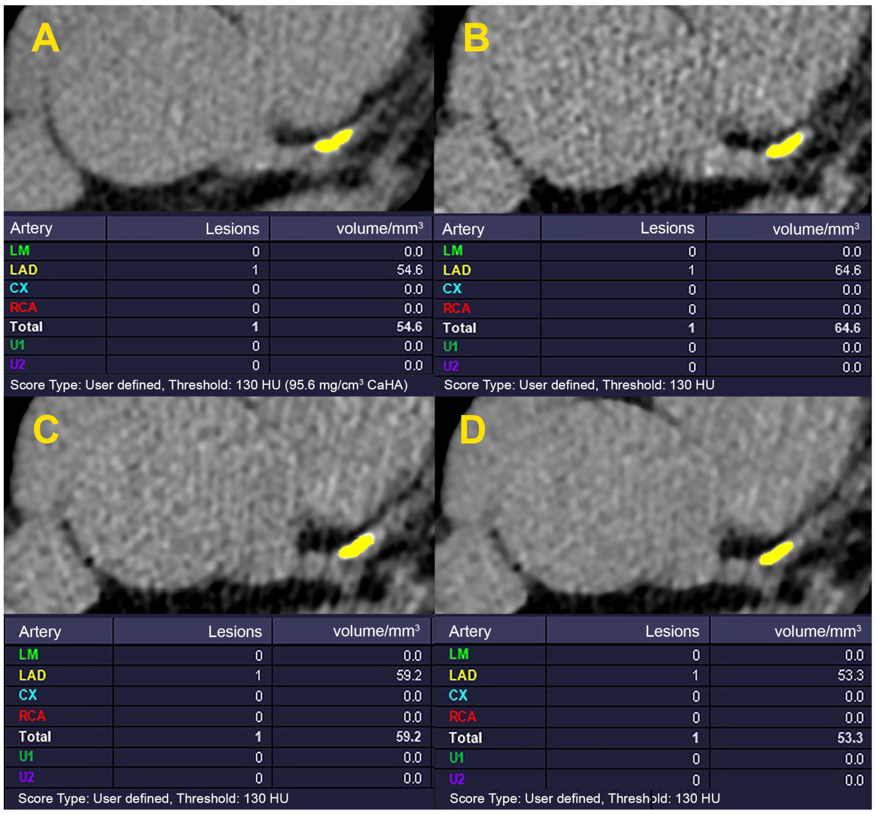
Task: Click the Score Type threshold line in panel D
Action: tap(585, 798)
